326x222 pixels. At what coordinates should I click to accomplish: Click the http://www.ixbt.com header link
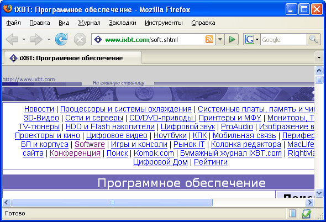coord(29,79)
